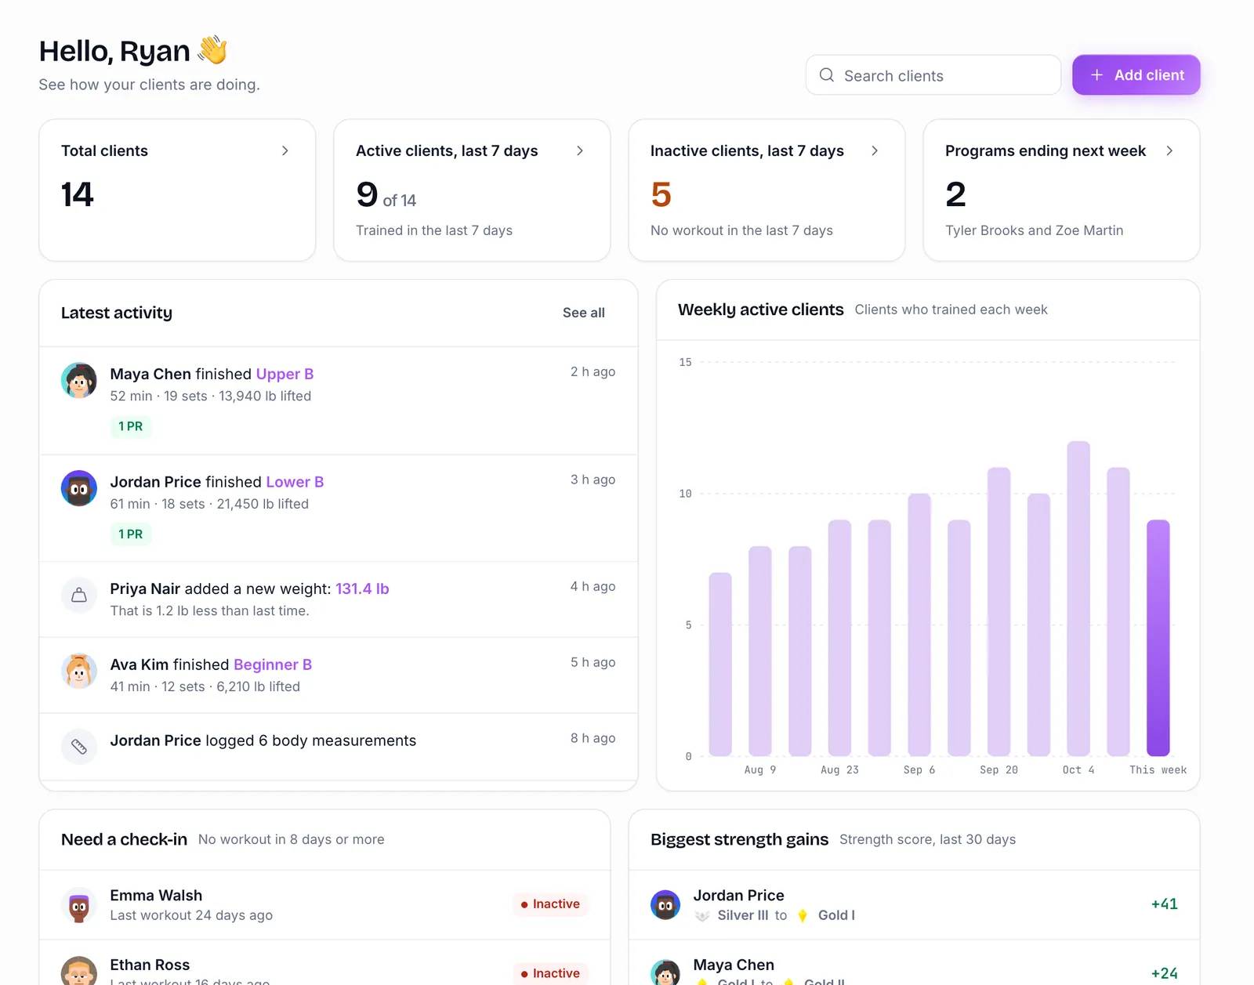This screenshot has width=1254, height=985.
Task: Click the Aug 9 bar in chart
Action: coord(760,651)
